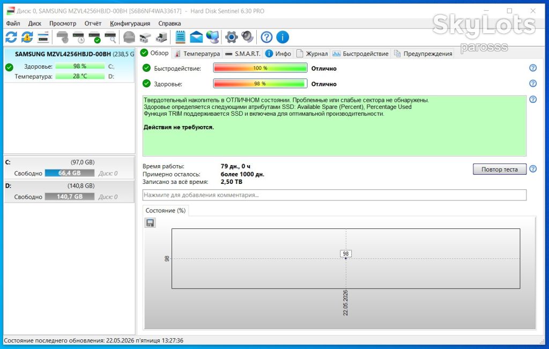Click the speaker sound toolbar icon
This screenshot has height=349, width=549.
pyautogui.click(x=247, y=37)
